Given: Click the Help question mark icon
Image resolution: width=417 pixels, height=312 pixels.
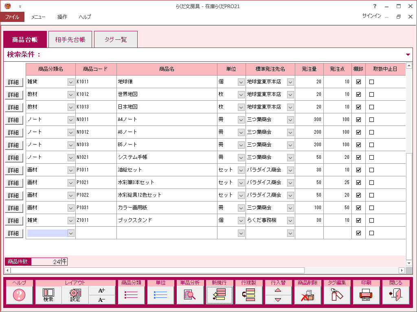Looking at the screenshot, I should 19,295.
